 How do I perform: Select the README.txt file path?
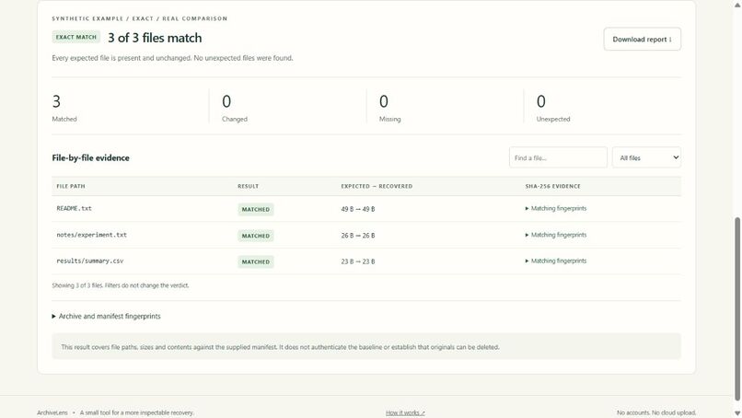point(75,208)
